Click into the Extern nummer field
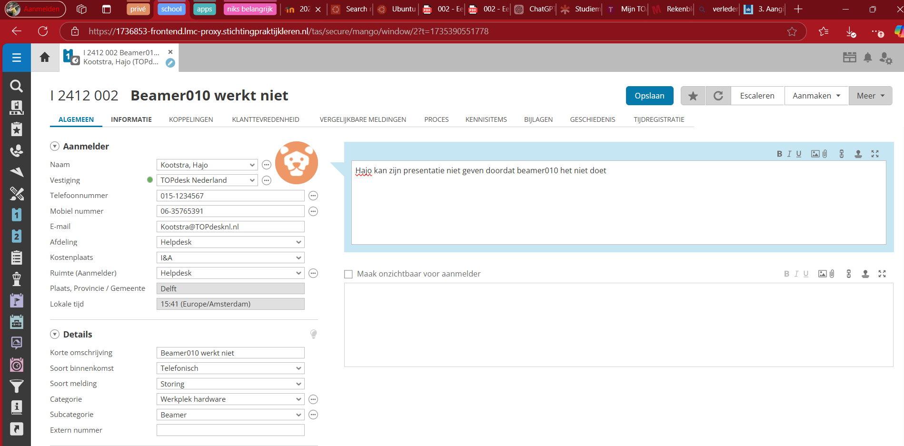Viewport: 904px width, 446px height. (230, 430)
